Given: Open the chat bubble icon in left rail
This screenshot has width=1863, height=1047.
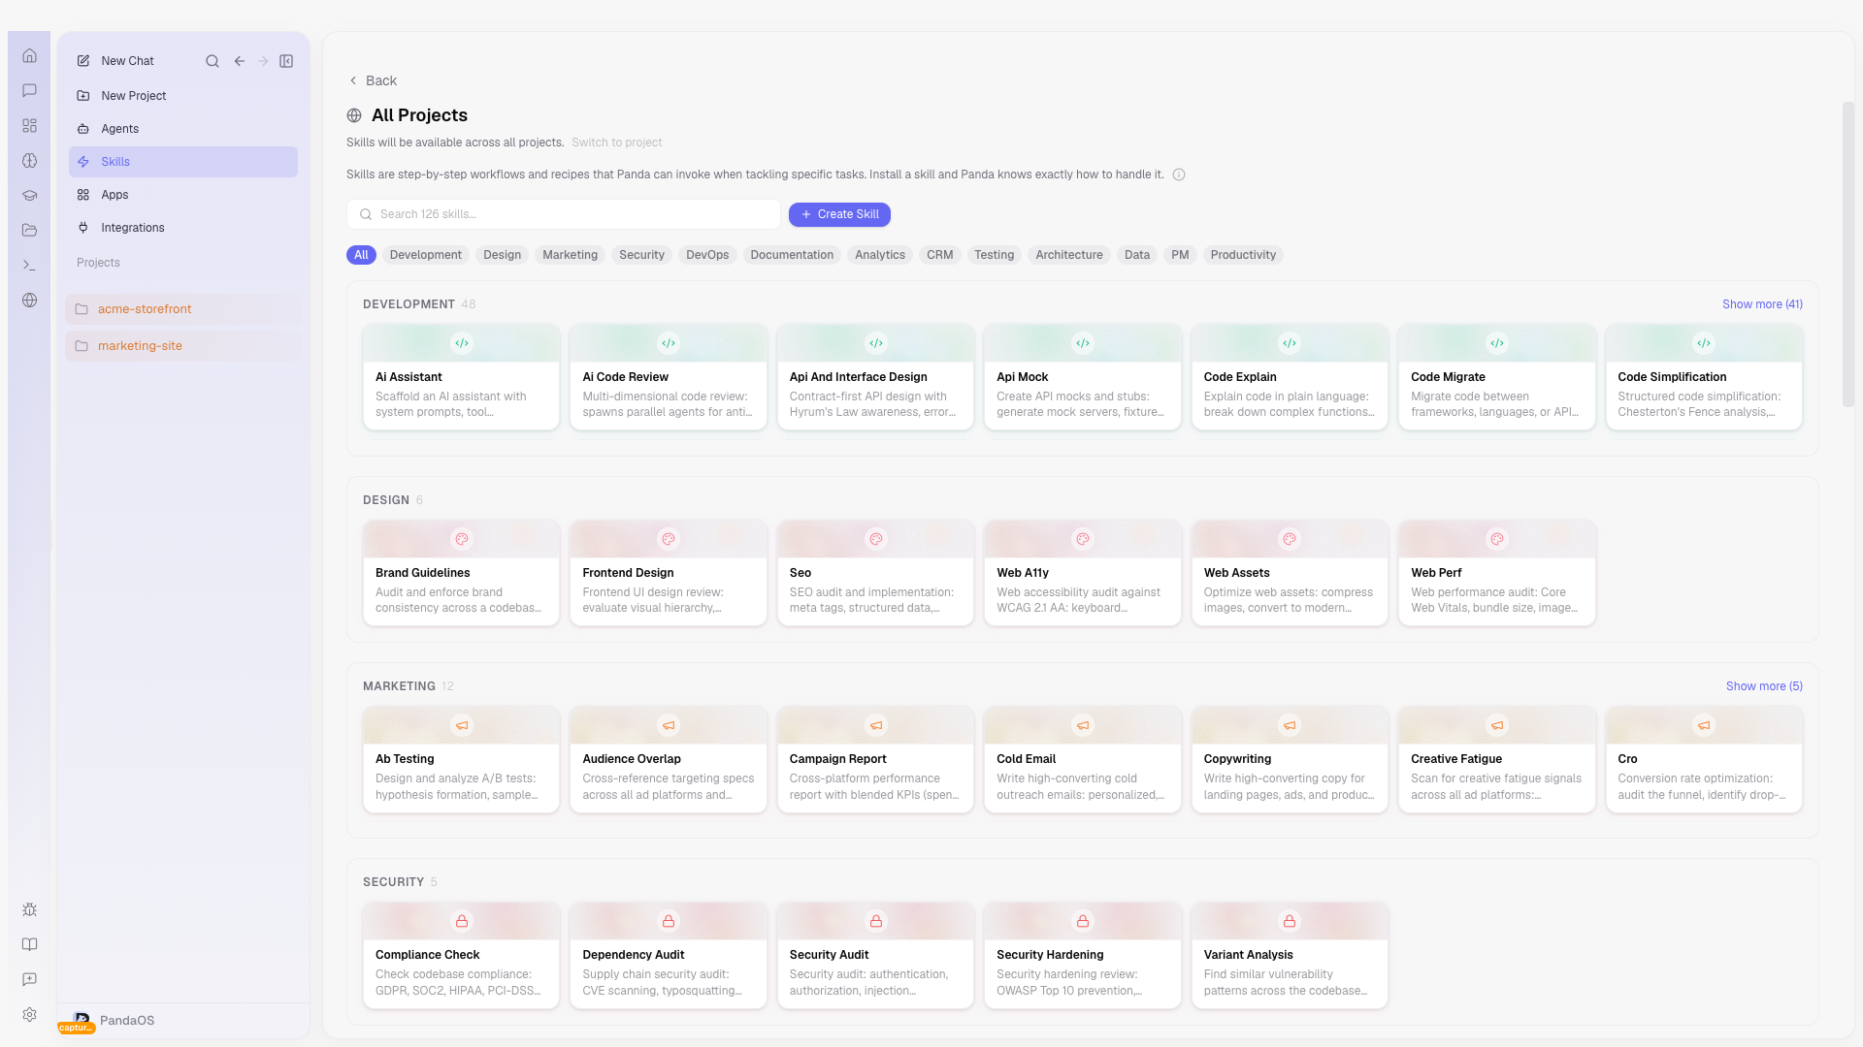Looking at the screenshot, I should (x=29, y=90).
